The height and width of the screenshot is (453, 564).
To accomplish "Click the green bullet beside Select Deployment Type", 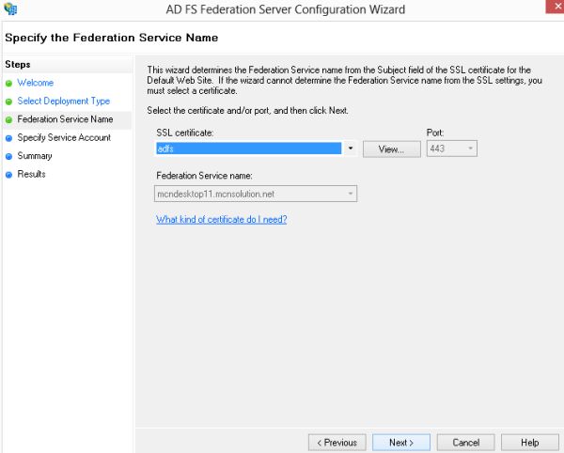I will [9, 102].
